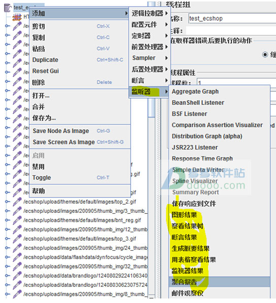Select the continue radio button in error action

click(265, 55)
